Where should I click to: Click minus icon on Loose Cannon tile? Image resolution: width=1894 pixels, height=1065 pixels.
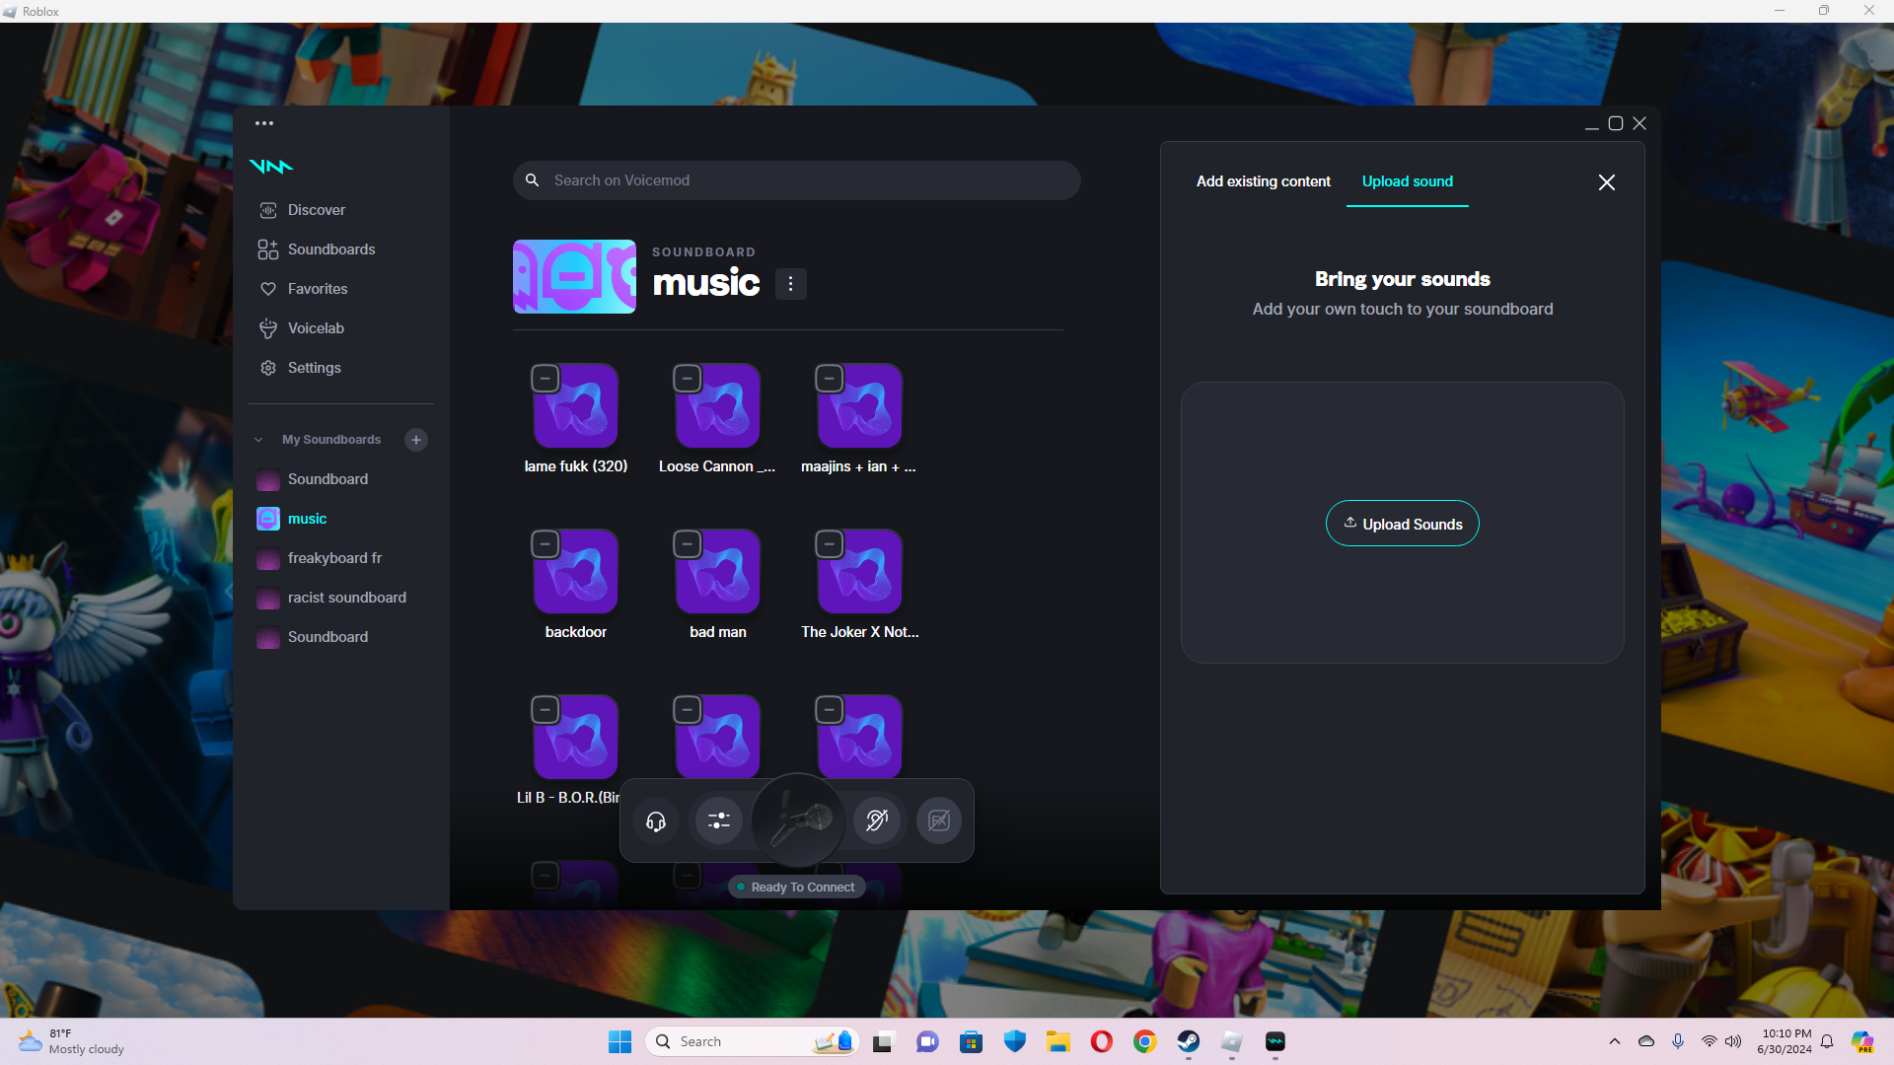(x=688, y=379)
